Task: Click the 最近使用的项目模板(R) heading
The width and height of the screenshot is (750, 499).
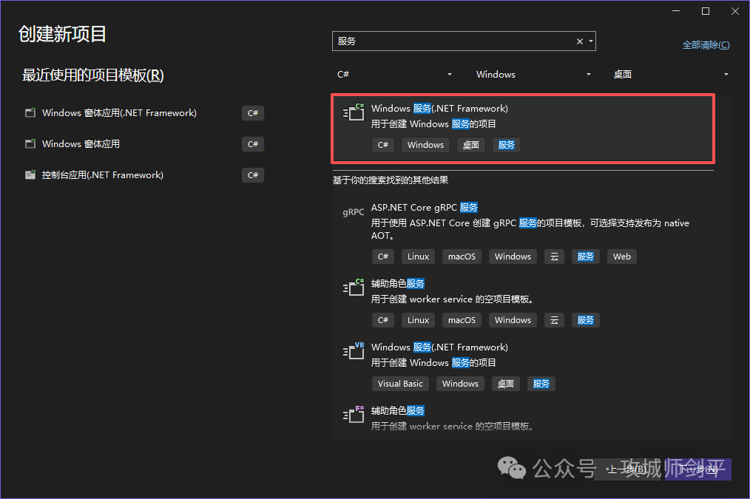Action: [x=92, y=75]
